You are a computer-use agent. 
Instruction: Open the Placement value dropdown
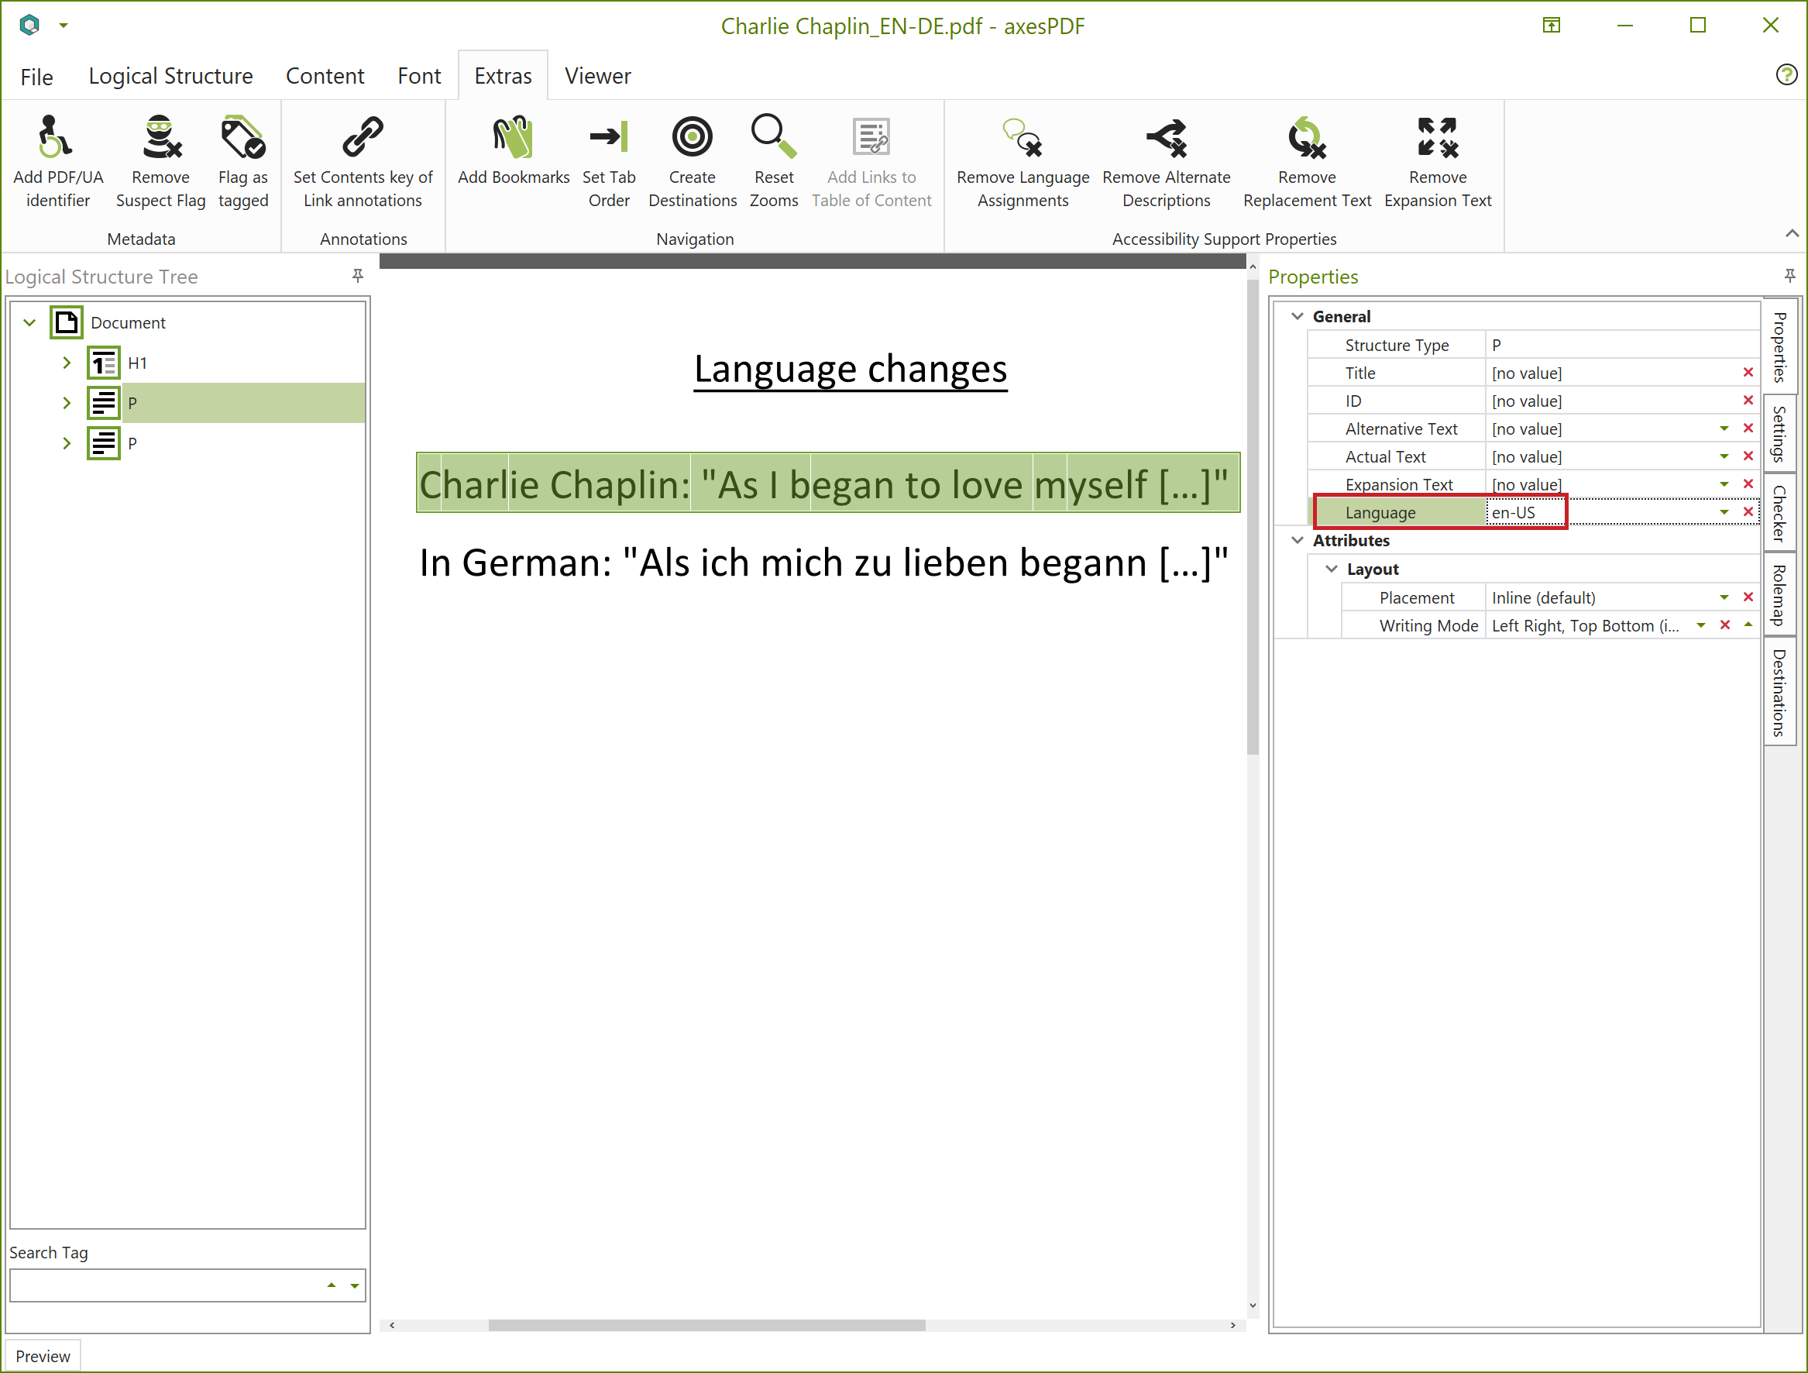[x=1724, y=597]
